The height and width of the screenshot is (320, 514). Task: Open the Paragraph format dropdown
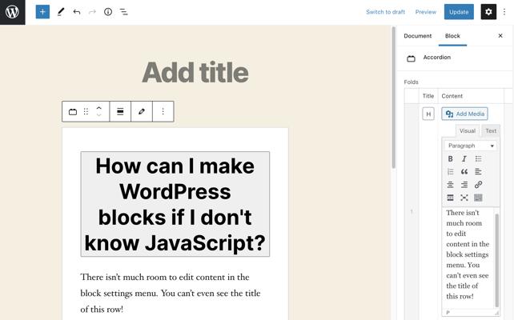pyautogui.click(x=471, y=146)
